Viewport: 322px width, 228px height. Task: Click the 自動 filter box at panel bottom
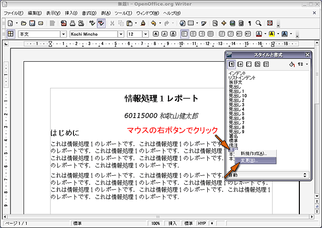268,174
